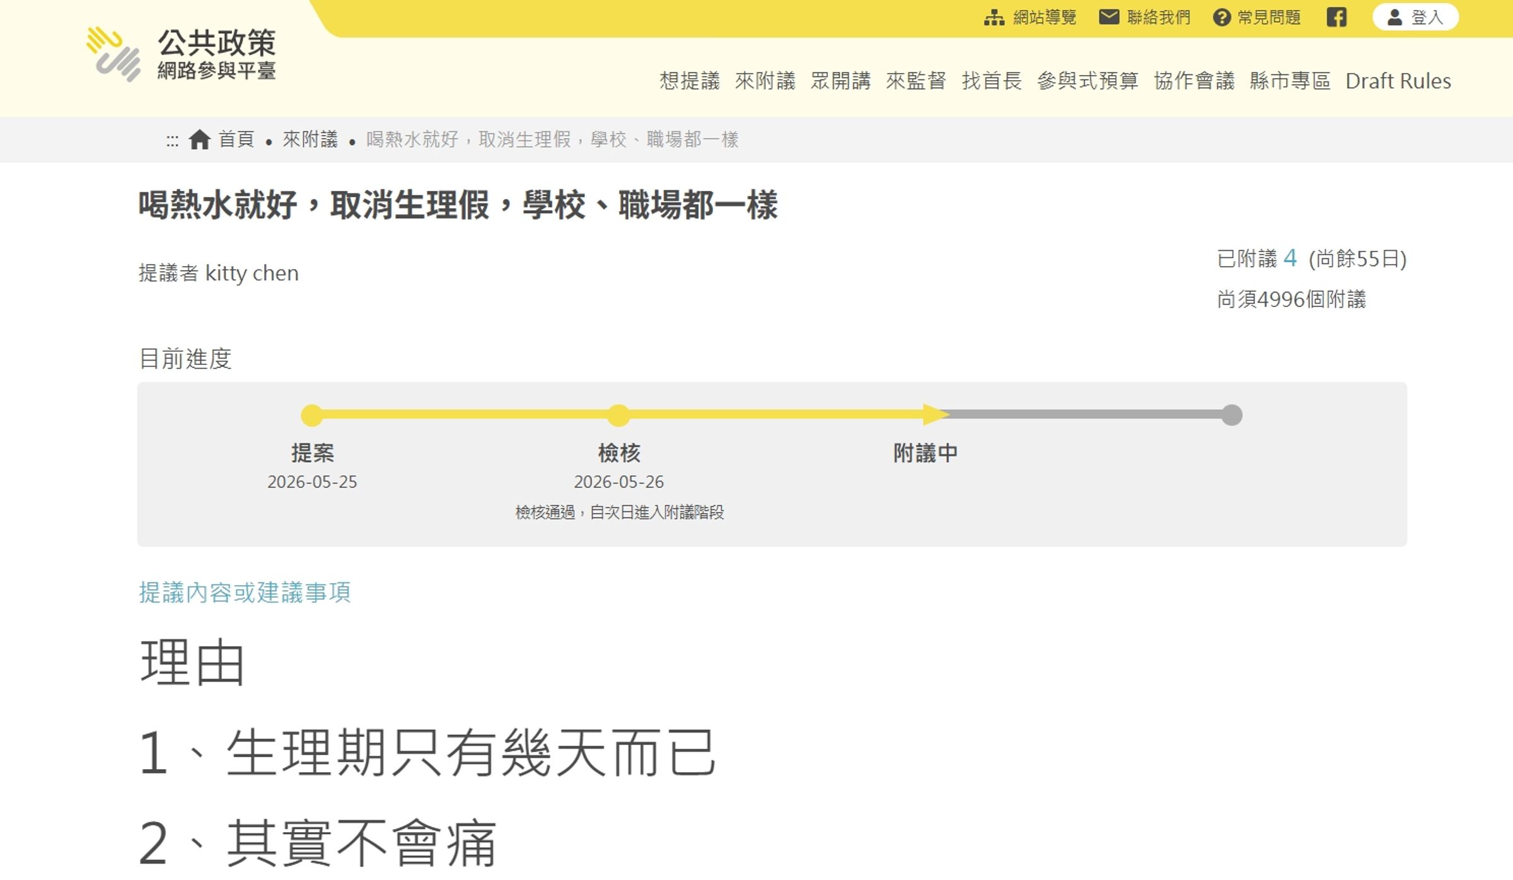The height and width of the screenshot is (880, 1513).
Task: Click the 檢核 progress marker dot
Action: pos(619,415)
